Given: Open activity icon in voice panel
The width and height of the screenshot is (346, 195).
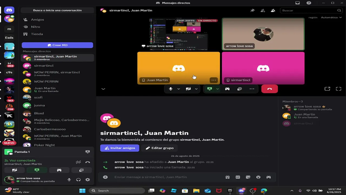Looking at the screenshot, I should pos(59,170).
